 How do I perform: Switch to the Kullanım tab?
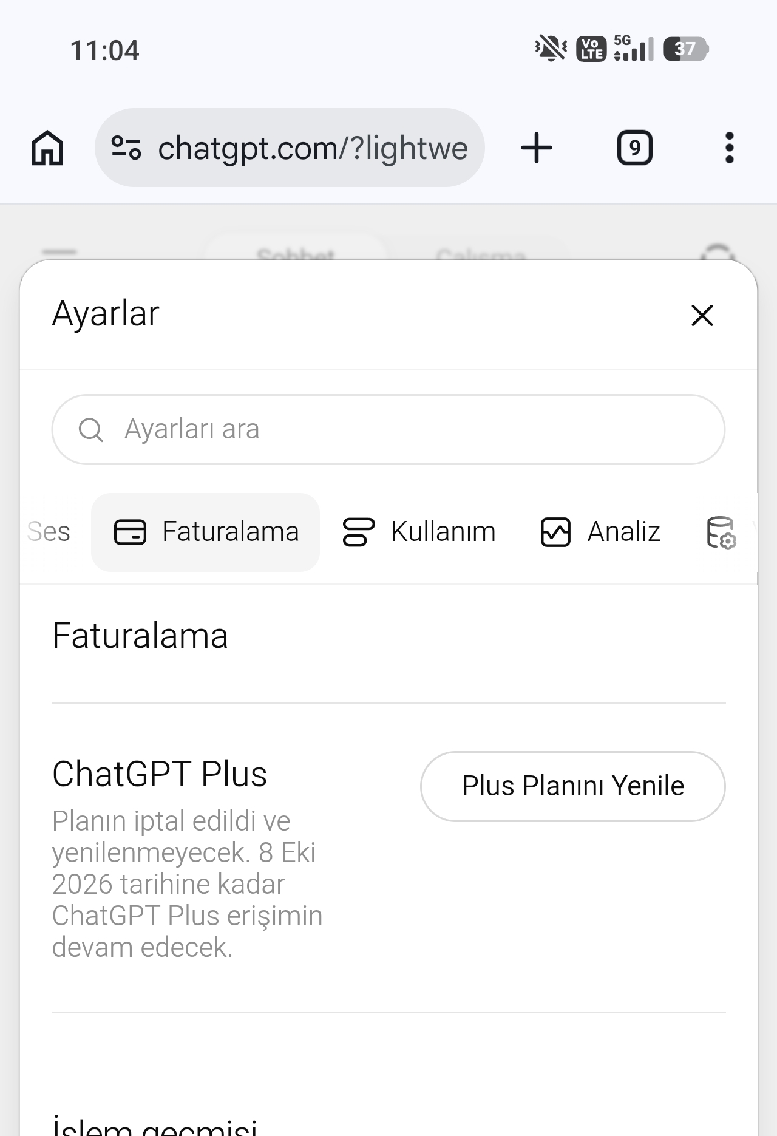419,532
